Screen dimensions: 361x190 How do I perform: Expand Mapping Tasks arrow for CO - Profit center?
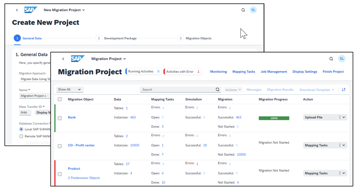coord(344,145)
